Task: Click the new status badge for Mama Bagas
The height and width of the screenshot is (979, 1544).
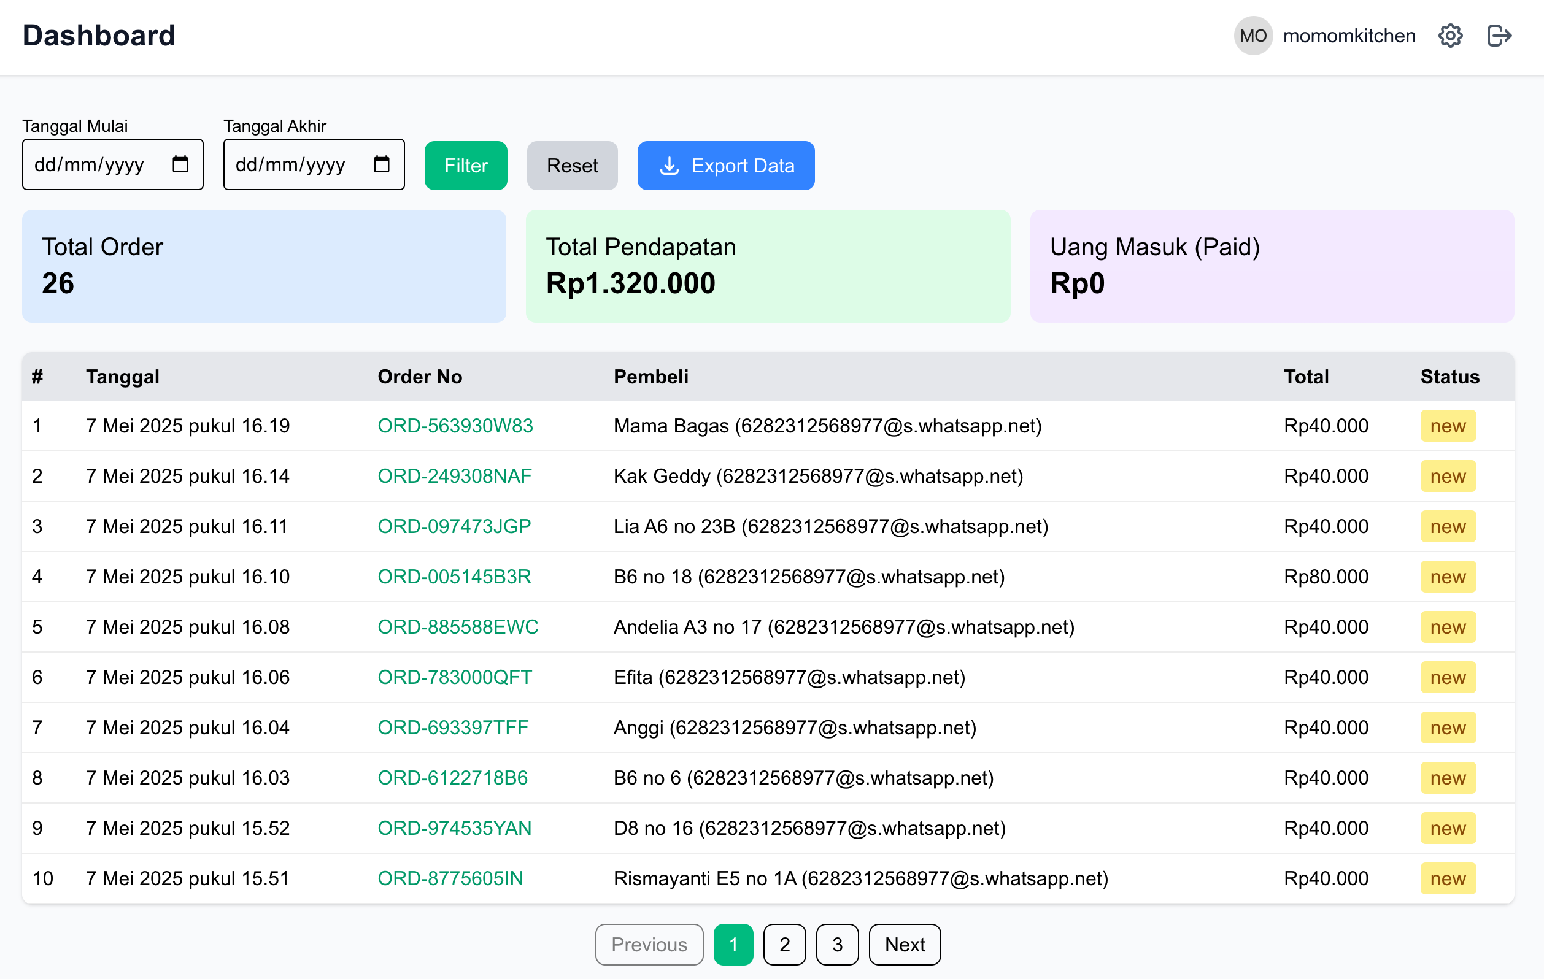Action: 1448,425
